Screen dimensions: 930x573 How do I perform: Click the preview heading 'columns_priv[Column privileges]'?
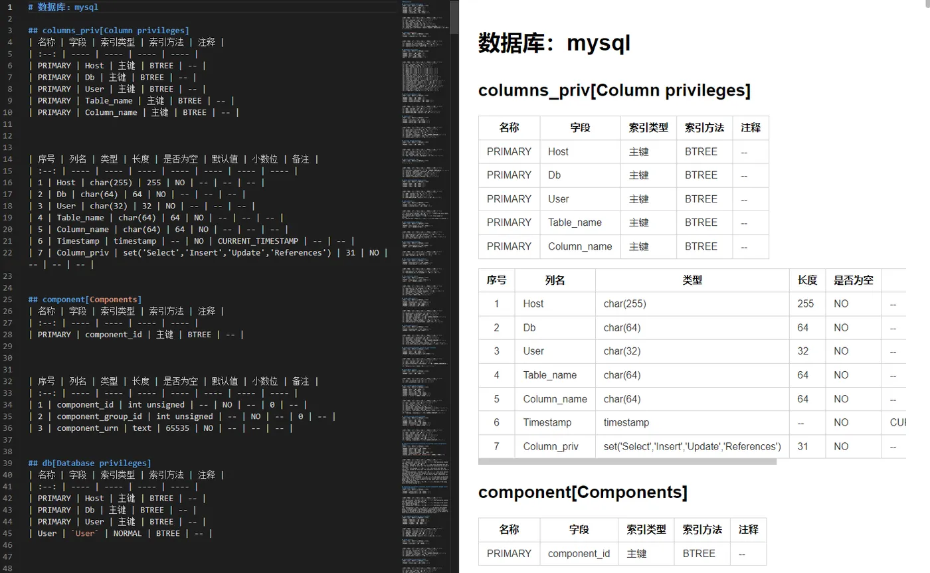coord(614,90)
